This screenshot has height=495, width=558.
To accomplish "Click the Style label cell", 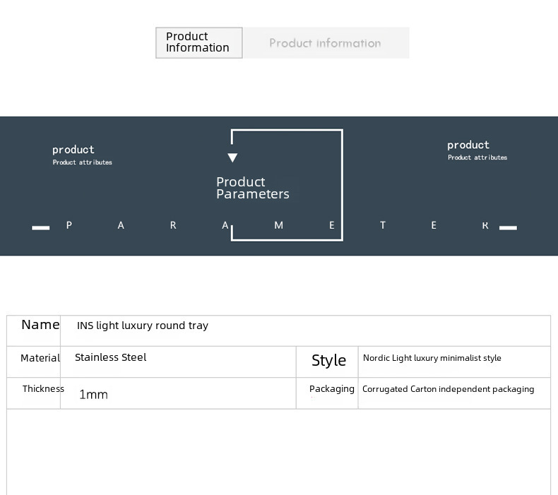I will pos(328,361).
